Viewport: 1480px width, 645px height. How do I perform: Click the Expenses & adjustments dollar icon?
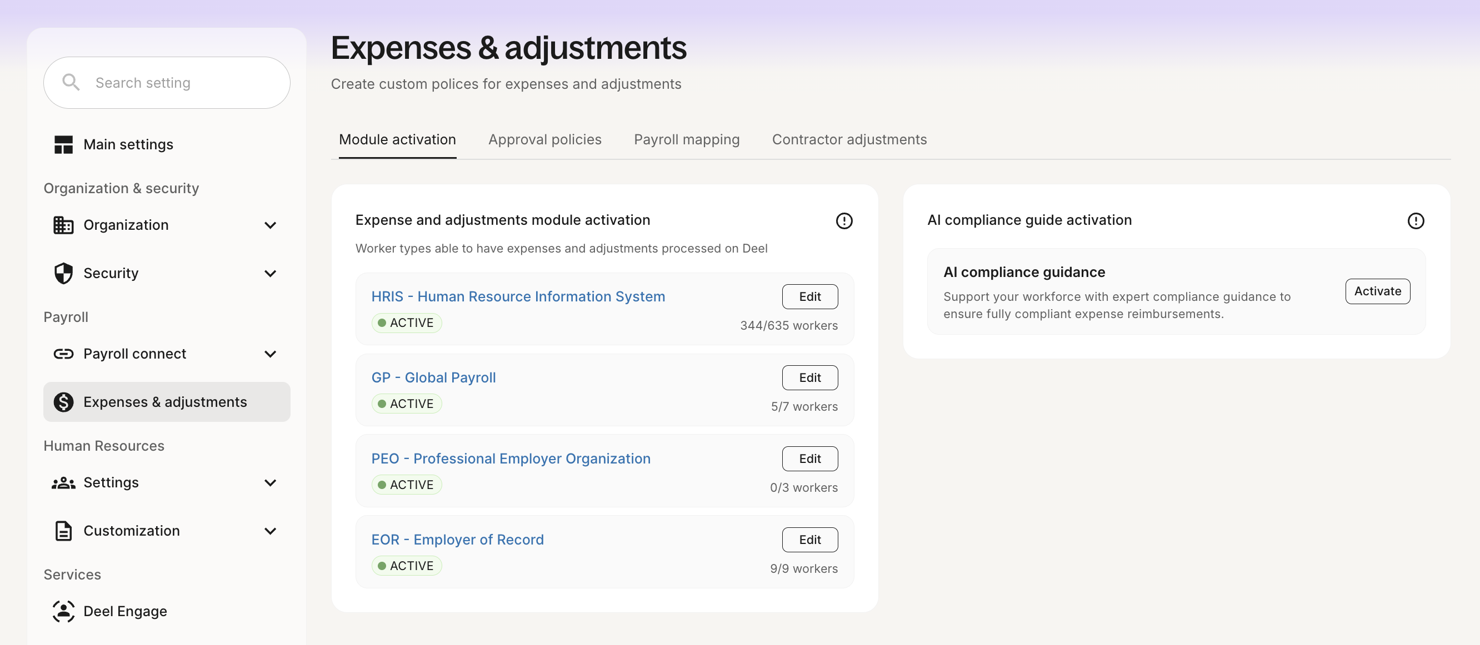pos(63,402)
